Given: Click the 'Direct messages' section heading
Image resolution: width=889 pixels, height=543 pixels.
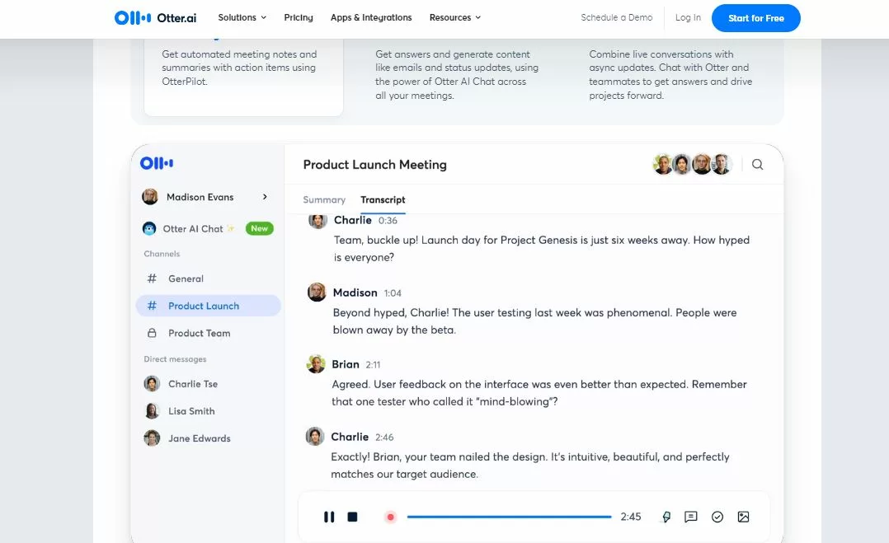Looking at the screenshot, I should click(175, 359).
